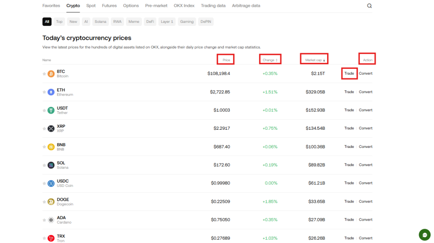Open the Trading data tab

click(x=213, y=5)
